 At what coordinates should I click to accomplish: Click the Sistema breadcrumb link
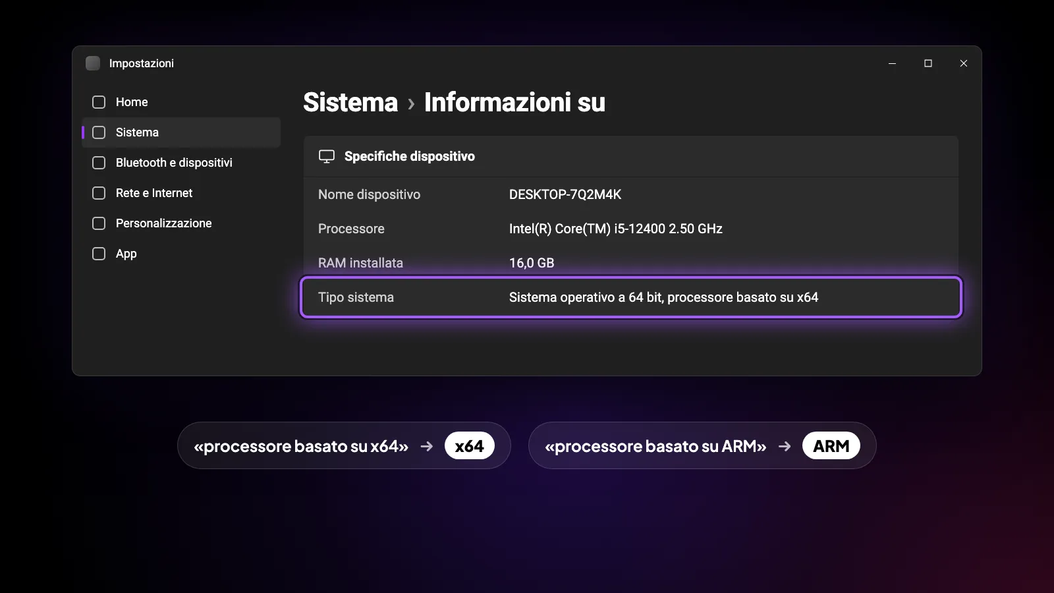(x=350, y=102)
